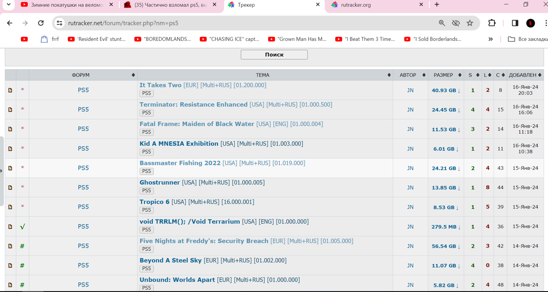Open site information icon left of URL
This screenshot has height=292, width=548.
point(60,23)
